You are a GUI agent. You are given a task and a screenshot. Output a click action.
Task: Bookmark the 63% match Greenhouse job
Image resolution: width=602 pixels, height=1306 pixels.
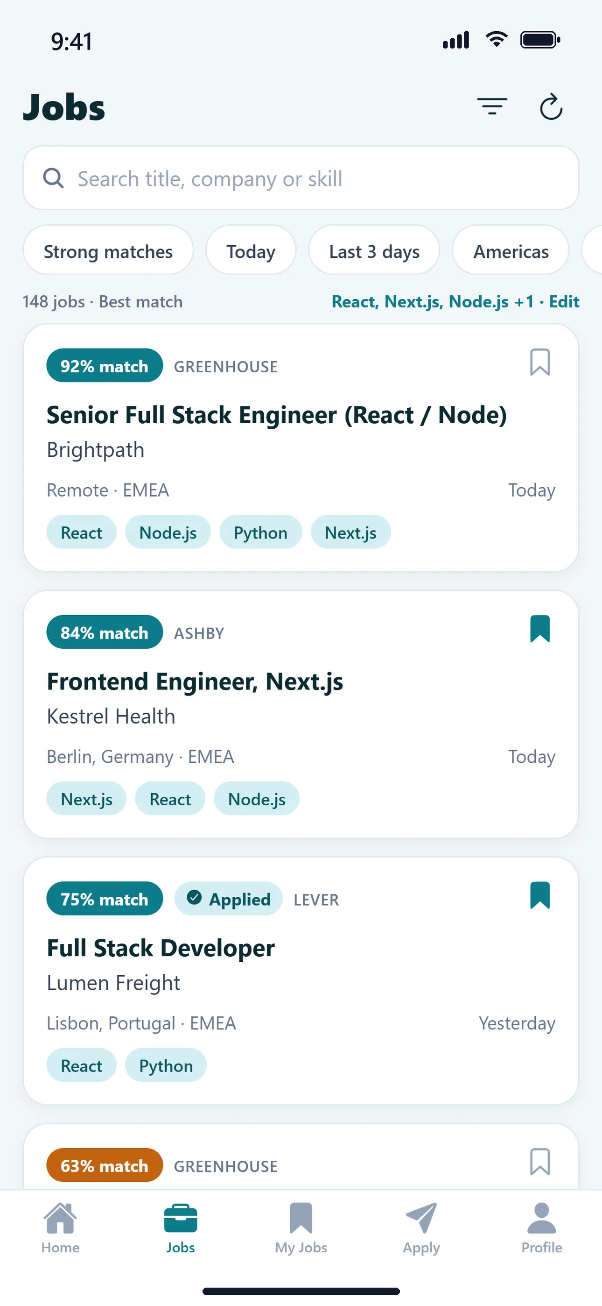click(x=539, y=1162)
